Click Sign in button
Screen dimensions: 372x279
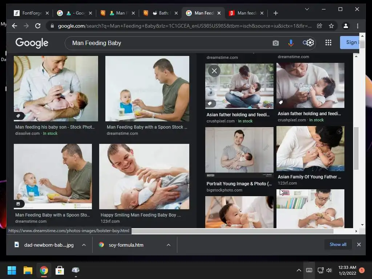coord(349,43)
